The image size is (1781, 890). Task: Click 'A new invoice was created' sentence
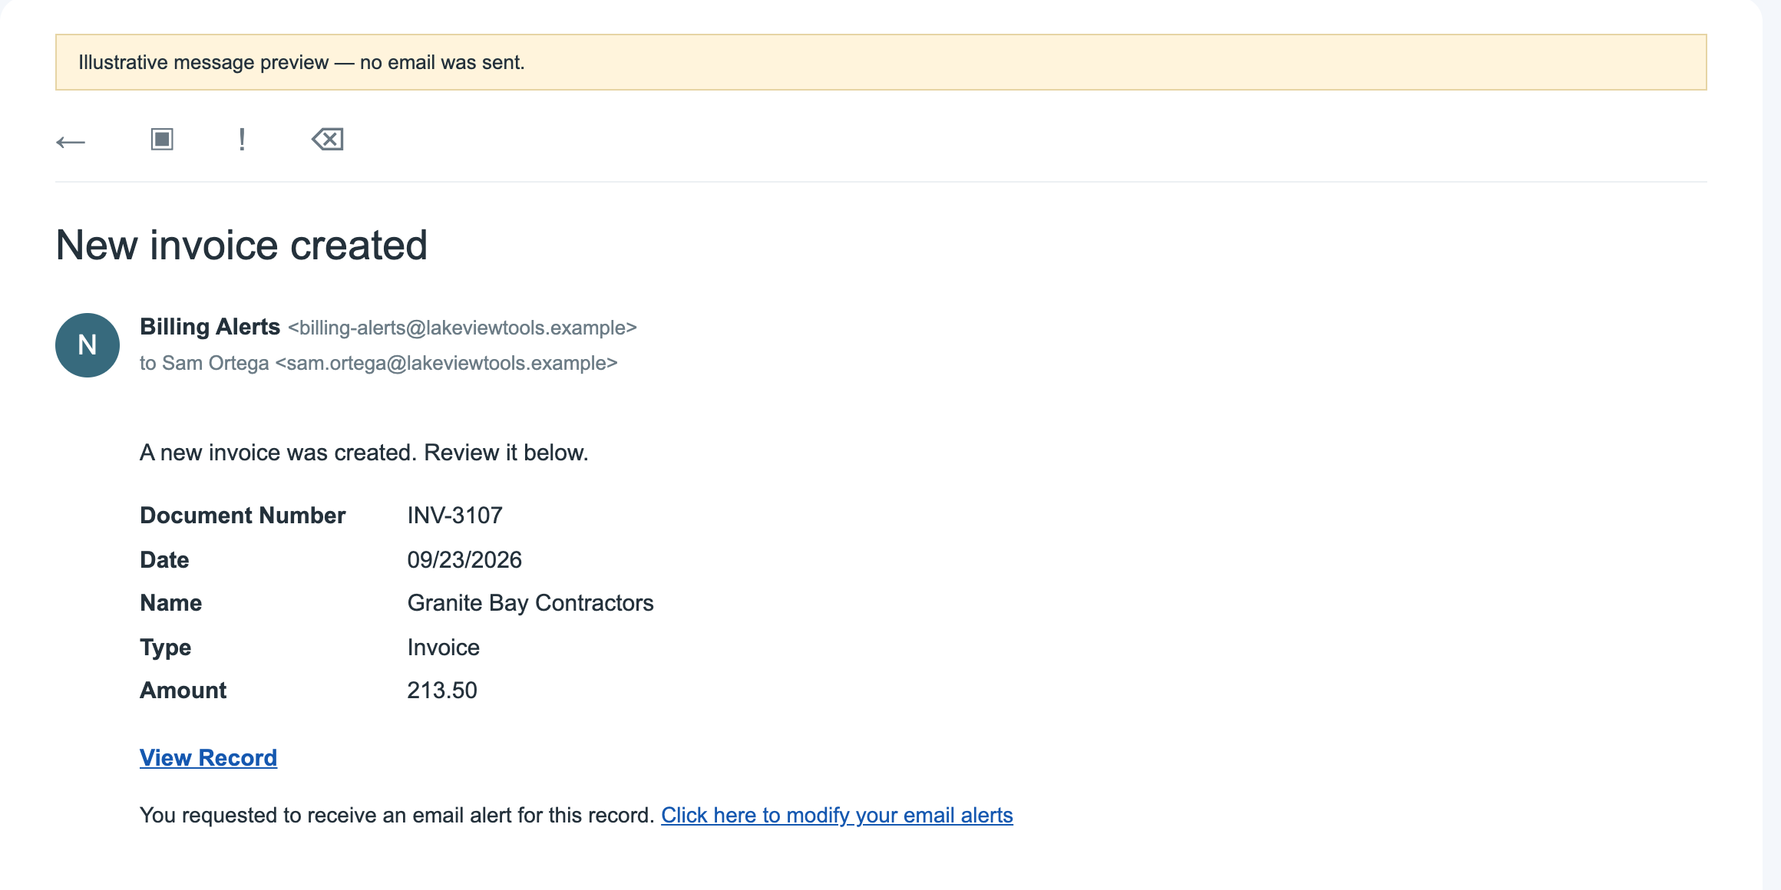pyautogui.click(x=364, y=453)
